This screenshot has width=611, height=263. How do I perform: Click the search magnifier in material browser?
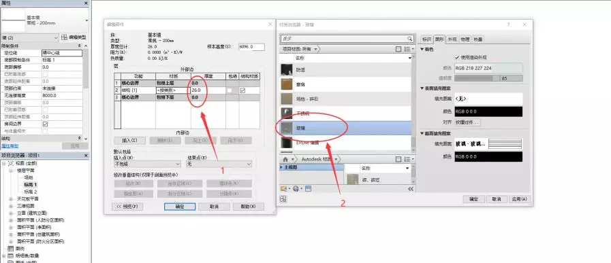point(409,39)
